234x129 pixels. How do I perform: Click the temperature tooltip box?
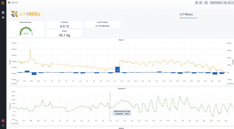(122, 113)
